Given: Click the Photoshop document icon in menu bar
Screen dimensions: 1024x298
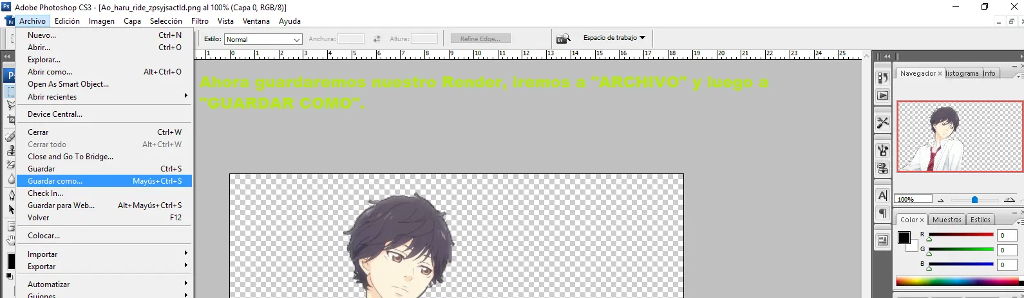Looking at the screenshot, I should coord(10,21).
